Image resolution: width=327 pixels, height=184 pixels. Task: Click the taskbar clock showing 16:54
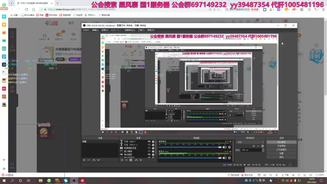coord(311,180)
